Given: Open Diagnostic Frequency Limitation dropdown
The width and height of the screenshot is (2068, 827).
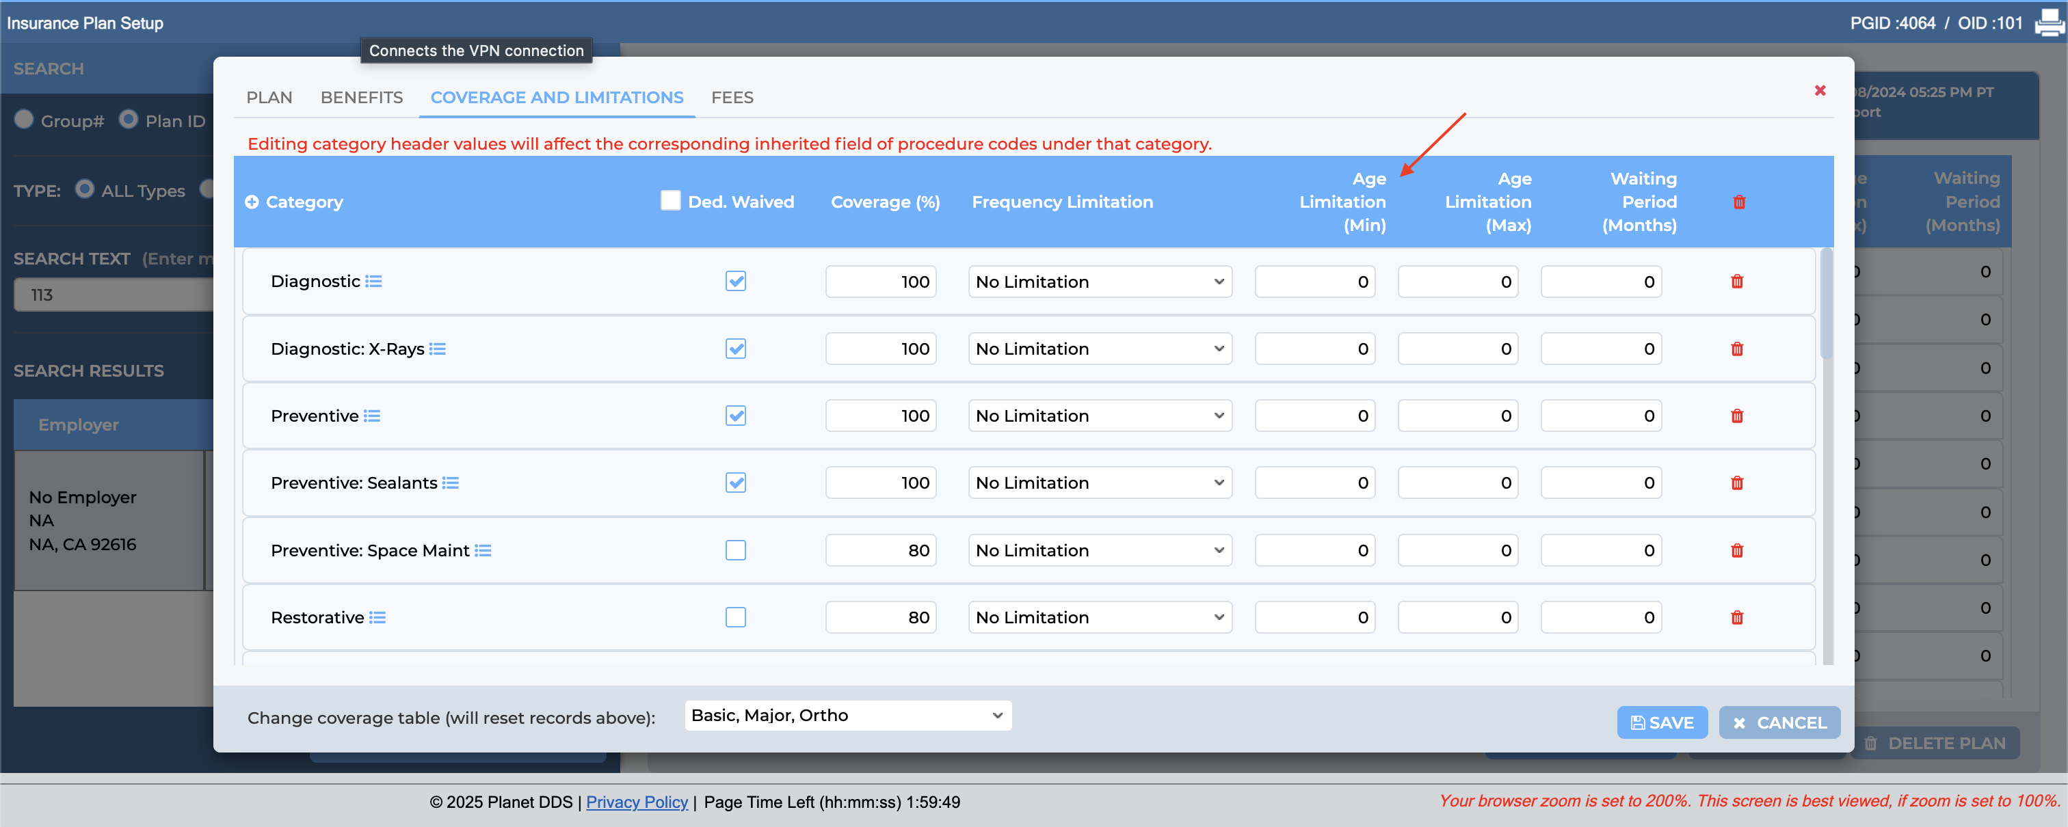Looking at the screenshot, I should pyautogui.click(x=1100, y=282).
